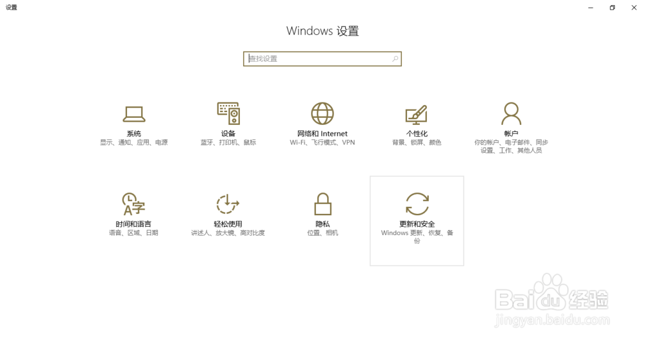Open the 帐户 person icon

coord(511,114)
